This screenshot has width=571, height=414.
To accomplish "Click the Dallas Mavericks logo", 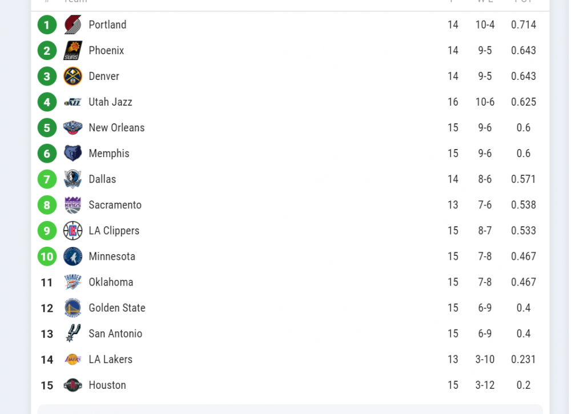I will click(x=73, y=179).
